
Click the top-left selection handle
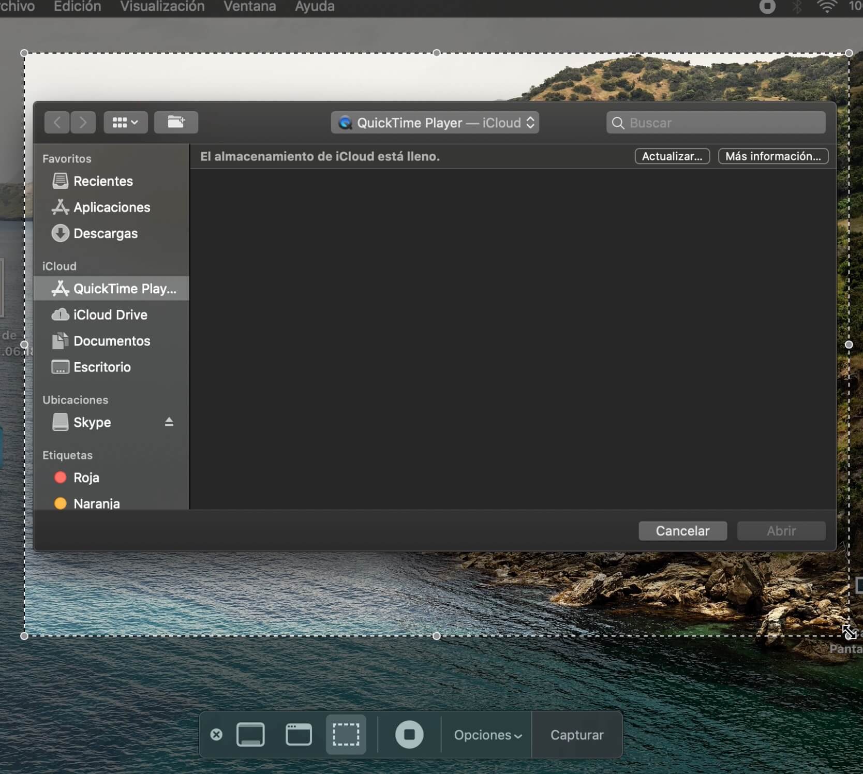pyautogui.click(x=24, y=53)
